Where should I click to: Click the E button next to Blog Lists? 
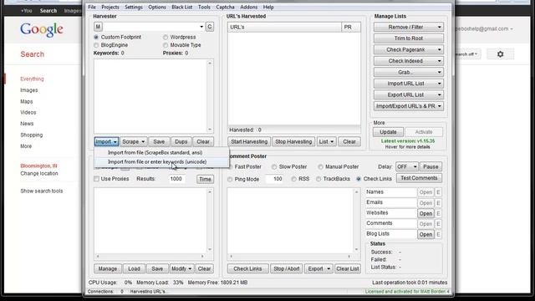click(438, 234)
